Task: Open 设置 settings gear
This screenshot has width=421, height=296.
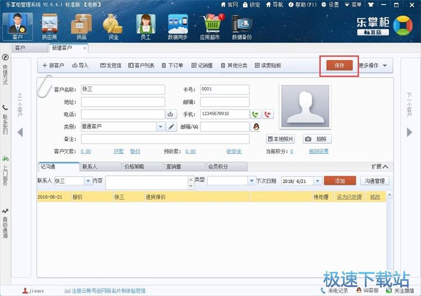Action: [x=330, y=4]
